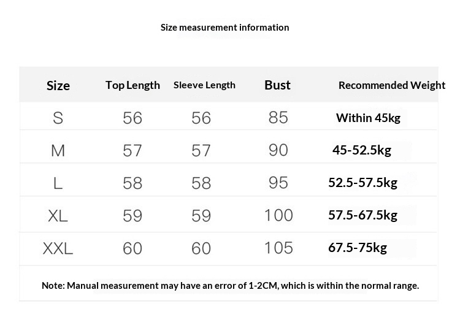Click the 'Within 45kg' weight cell
The width and height of the screenshot is (460, 325).
click(368, 118)
